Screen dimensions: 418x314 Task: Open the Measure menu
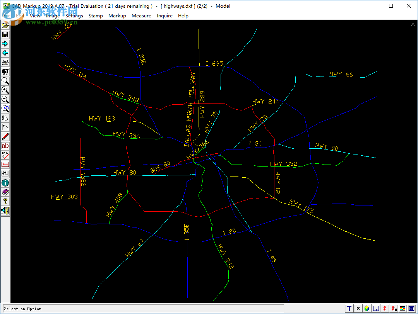tap(142, 15)
